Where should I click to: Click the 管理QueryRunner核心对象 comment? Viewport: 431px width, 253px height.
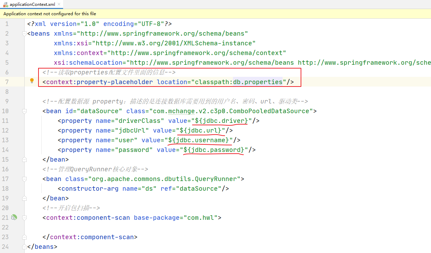click(x=95, y=169)
